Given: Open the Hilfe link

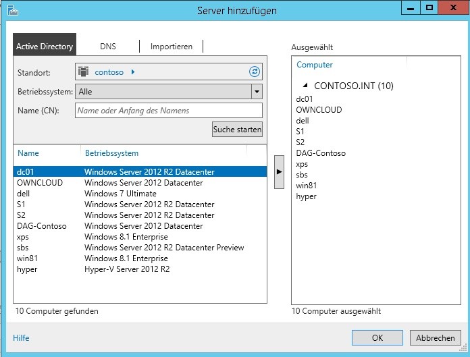Looking at the screenshot, I should coord(21,338).
